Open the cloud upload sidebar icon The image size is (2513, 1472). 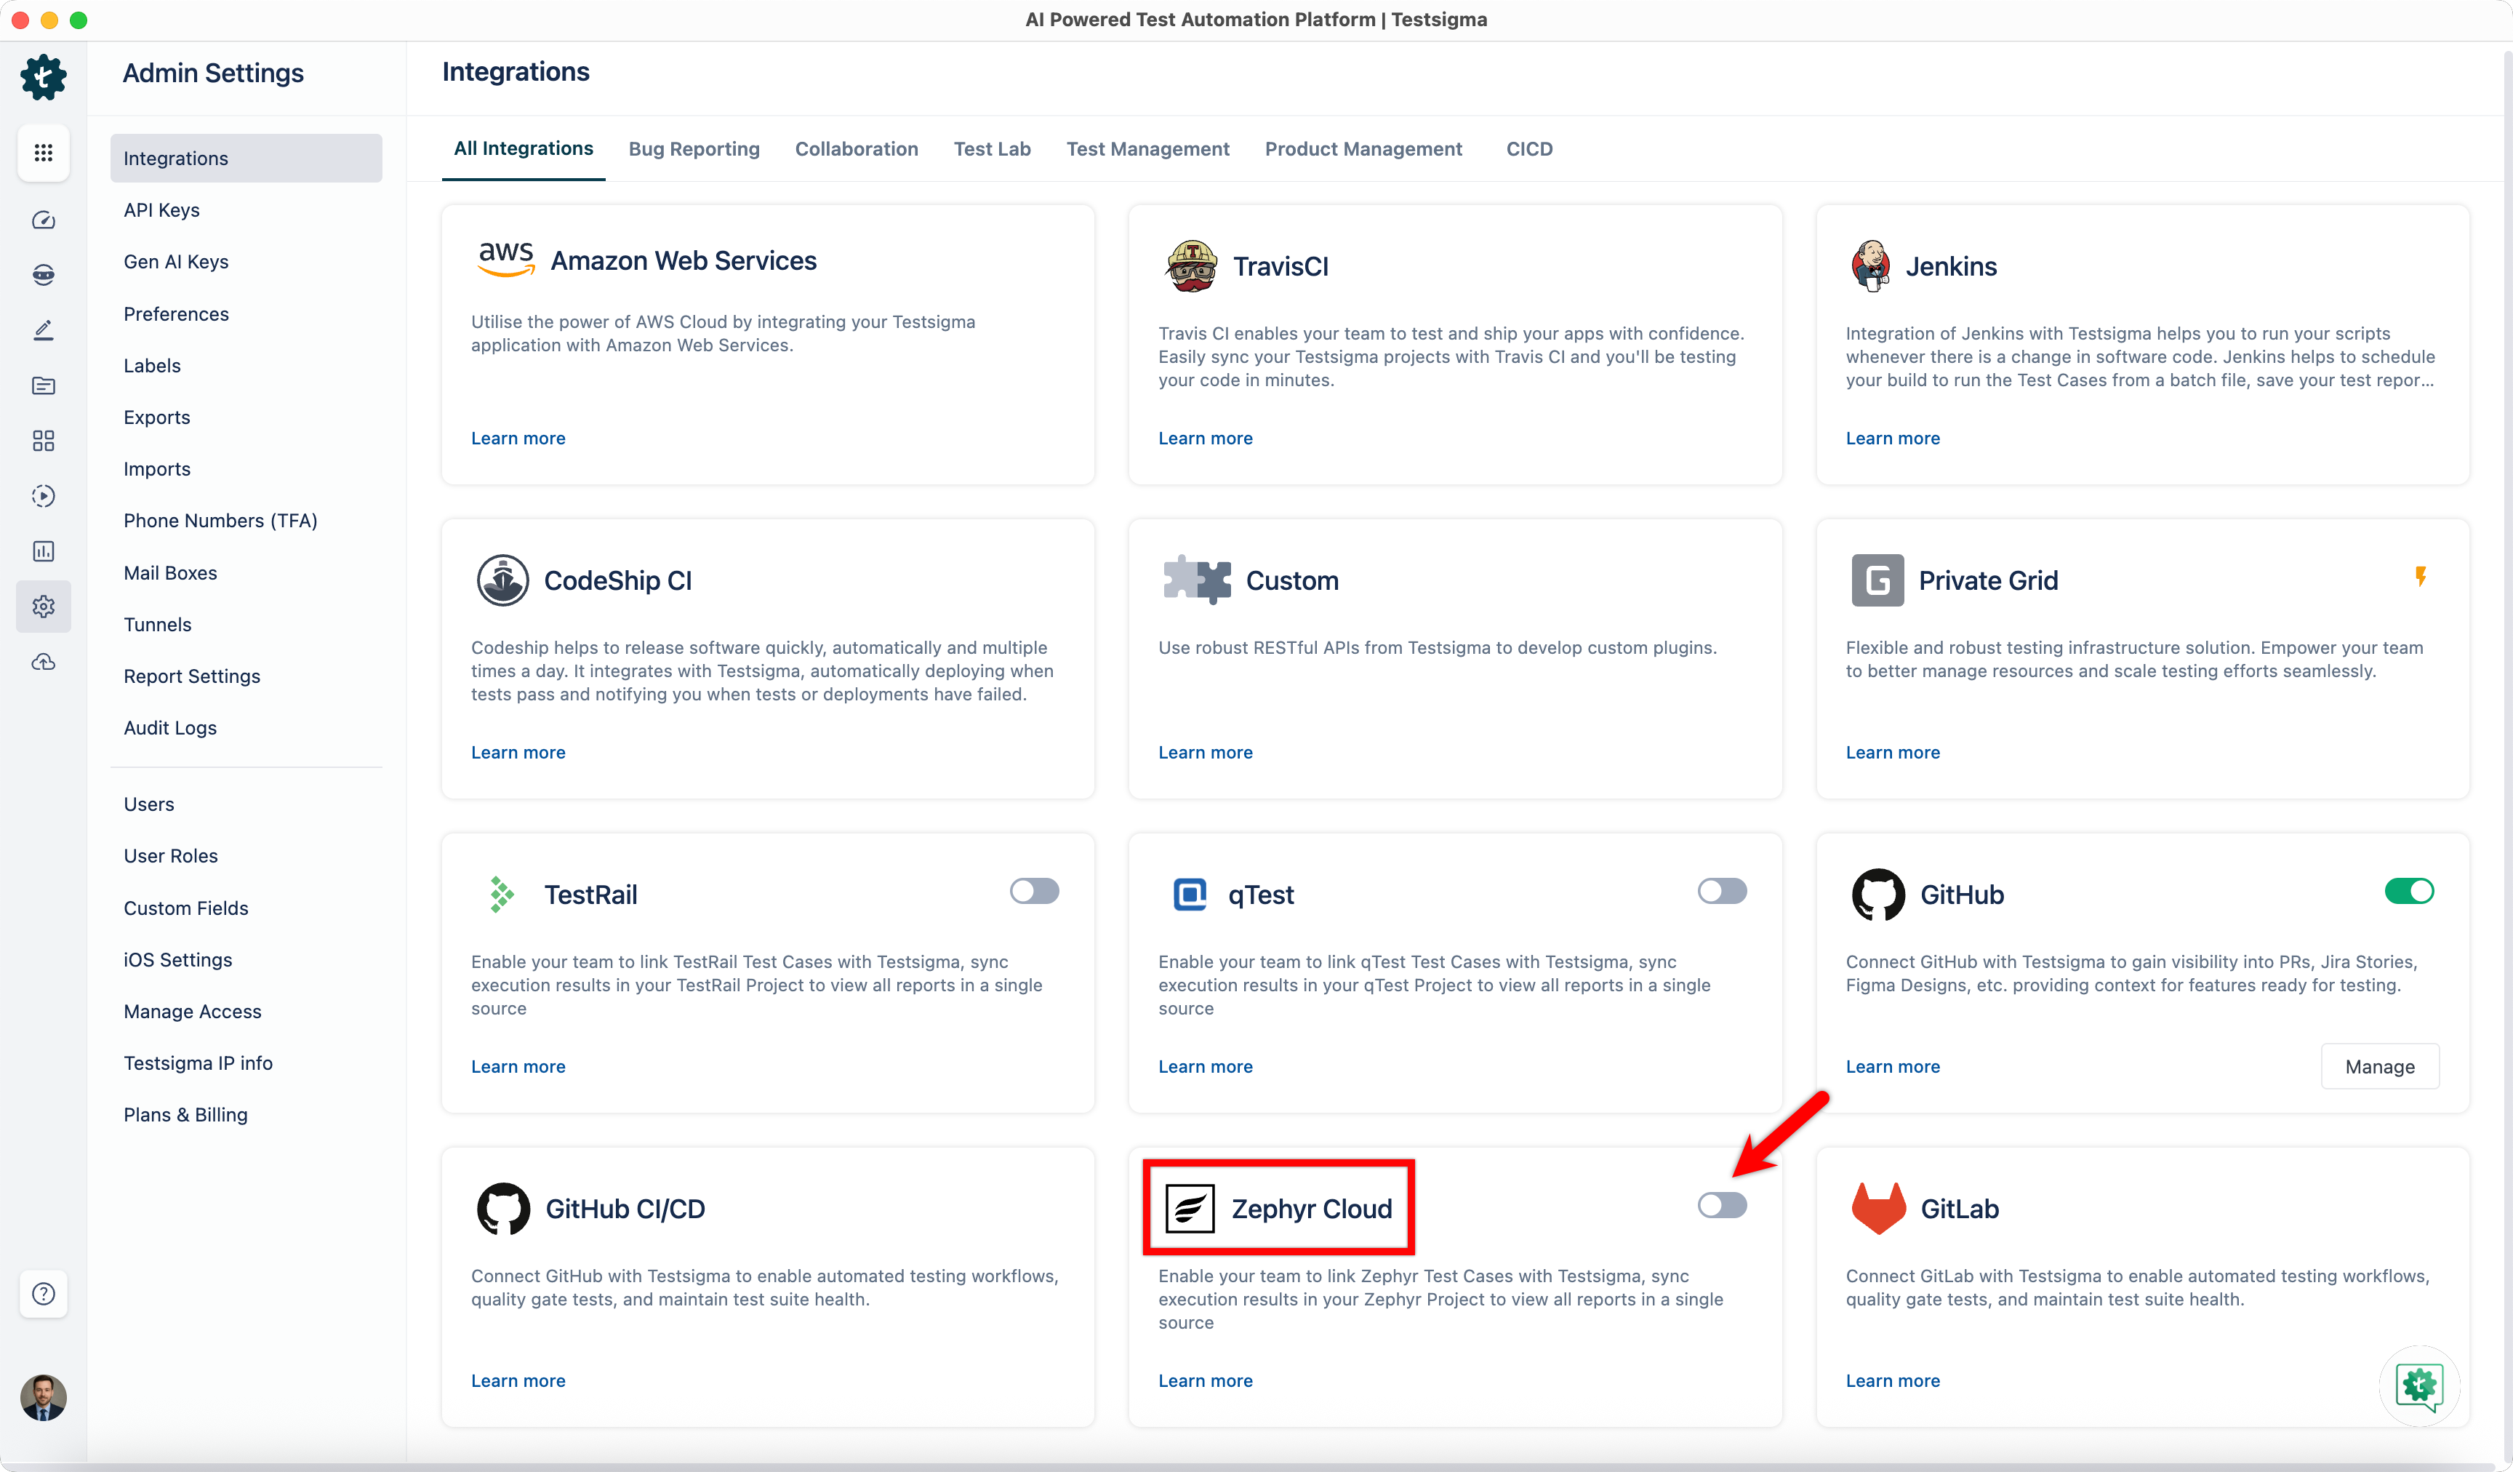(43, 661)
